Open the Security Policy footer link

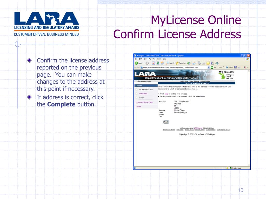[200, 130]
